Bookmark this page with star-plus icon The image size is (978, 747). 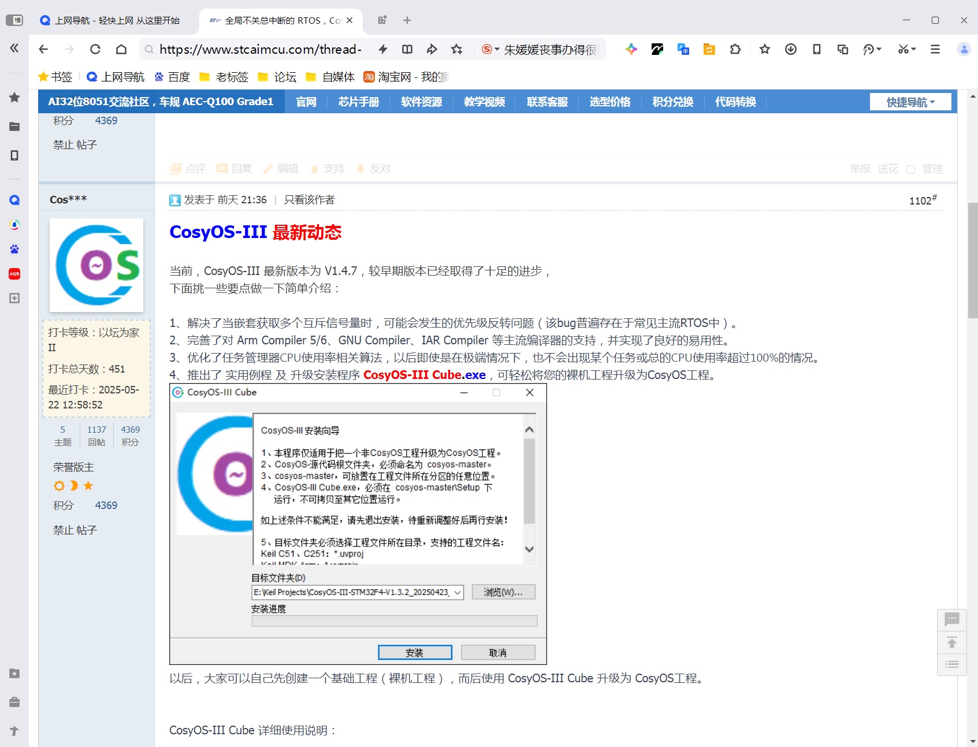coord(456,49)
